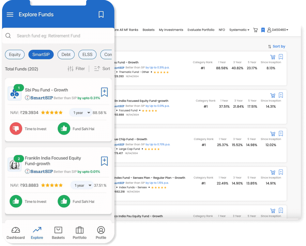Viewport: 306px width, 246px height.
Task: Expand the 1 year dropdown on Sbi Psu Fund
Action: [80, 113]
